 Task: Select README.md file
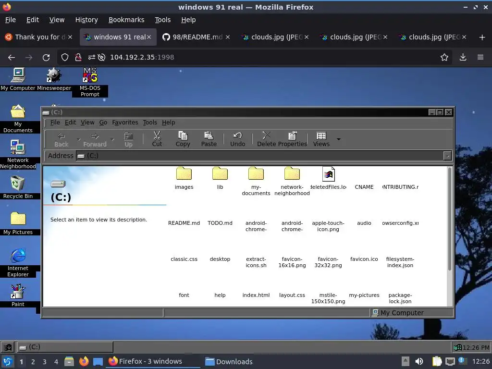pos(184,223)
